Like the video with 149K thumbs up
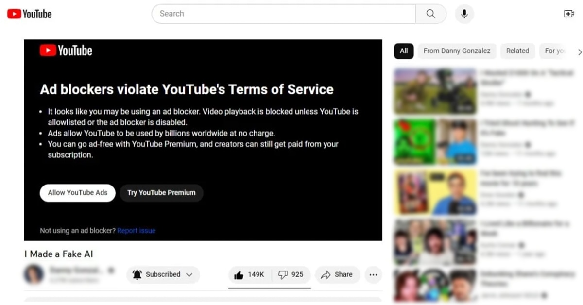 tap(250, 274)
